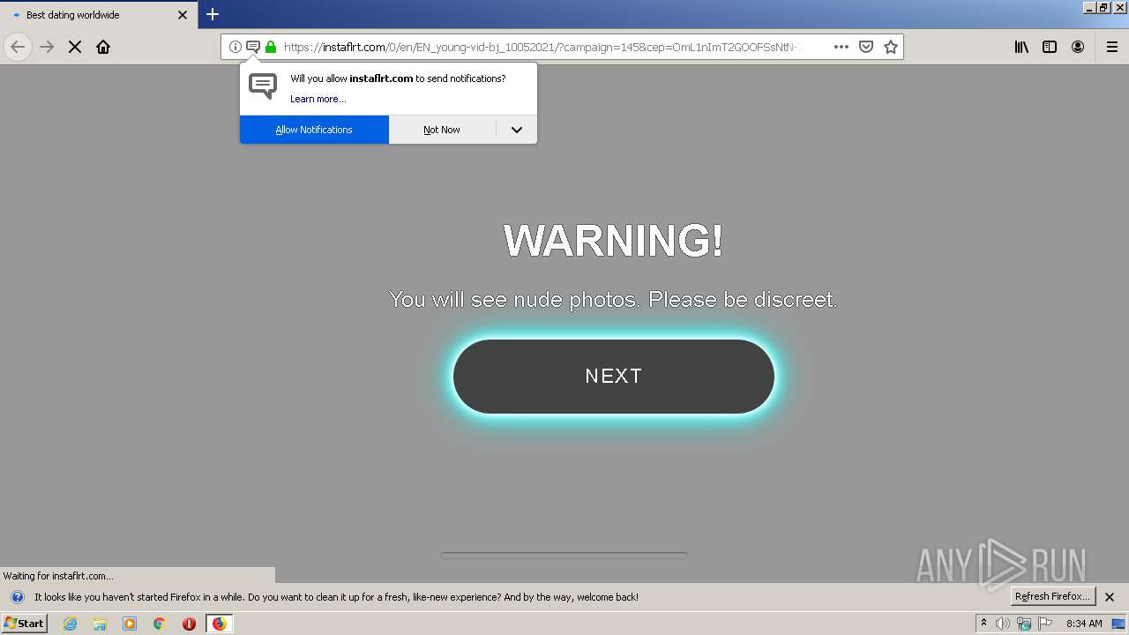Screen dimensions: 1129x635
Task: Open the Library history and bookmarks
Action: [1021, 47]
